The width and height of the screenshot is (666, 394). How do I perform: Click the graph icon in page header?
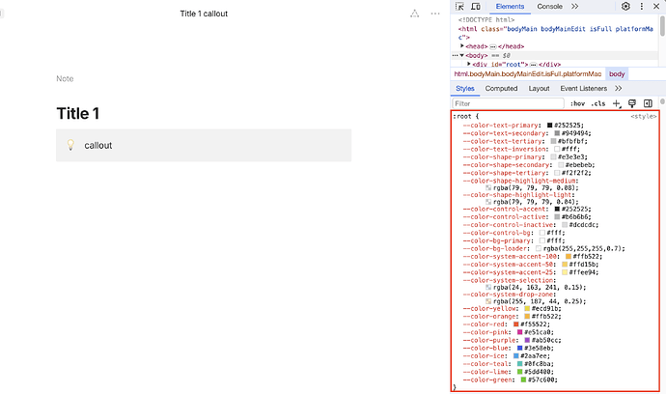[413, 14]
